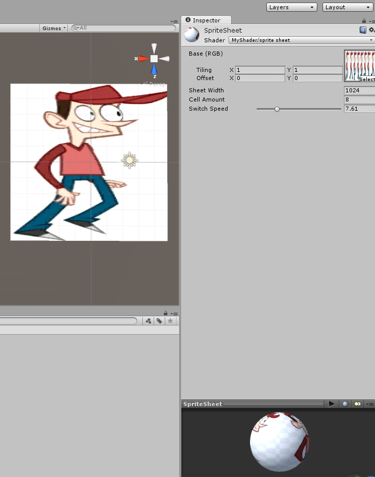The height and width of the screenshot is (477, 375).
Task: Click the scene gizmo Z axis cone
Action: coord(154,69)
